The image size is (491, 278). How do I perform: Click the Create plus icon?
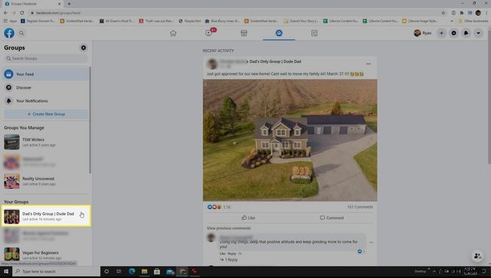pos(441,33)
